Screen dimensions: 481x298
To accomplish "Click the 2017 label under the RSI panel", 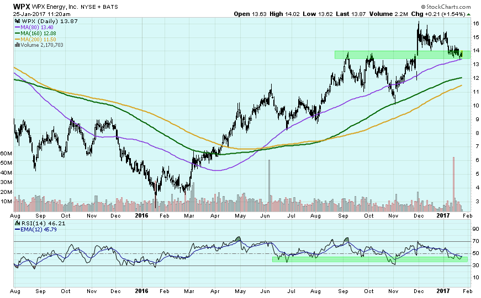I will (443, 291).
